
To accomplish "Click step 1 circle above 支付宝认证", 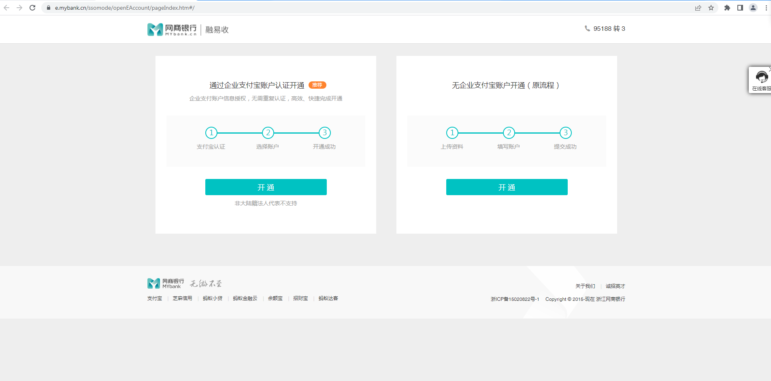I will (x=211, y=133).
